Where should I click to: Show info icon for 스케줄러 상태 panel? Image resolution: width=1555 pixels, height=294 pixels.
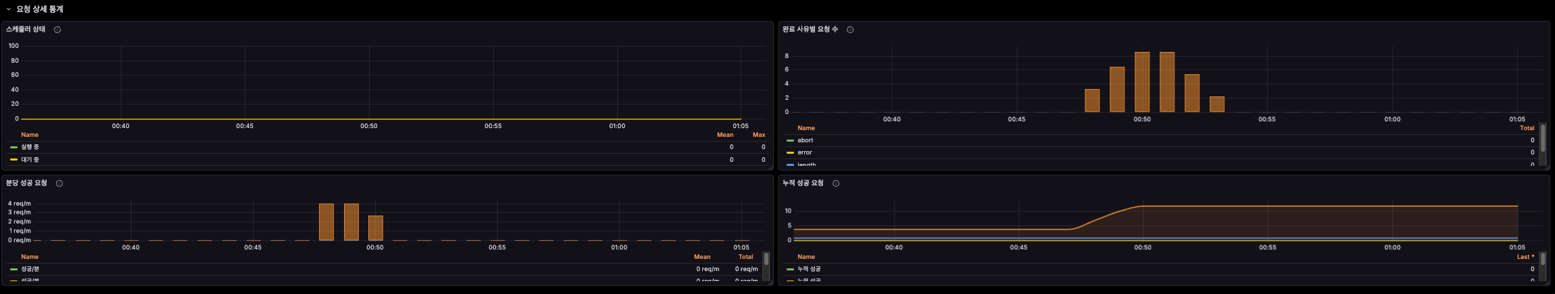point(57,30)
